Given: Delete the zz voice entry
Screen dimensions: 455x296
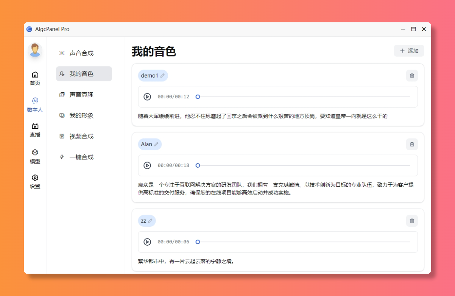Looking at the screenshot, I should point(412,221).
